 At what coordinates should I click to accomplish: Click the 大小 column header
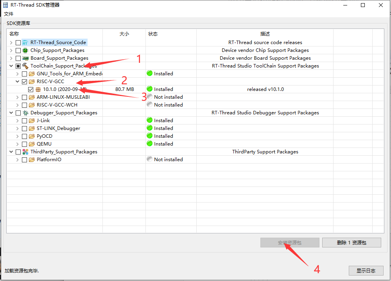coord(124,34)
